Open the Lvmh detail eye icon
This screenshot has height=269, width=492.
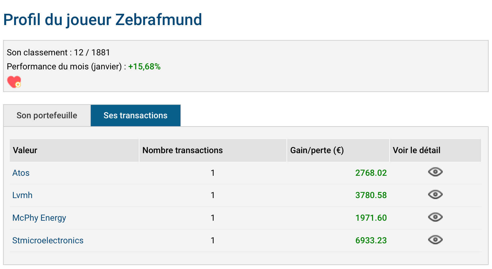pos(435,194)
